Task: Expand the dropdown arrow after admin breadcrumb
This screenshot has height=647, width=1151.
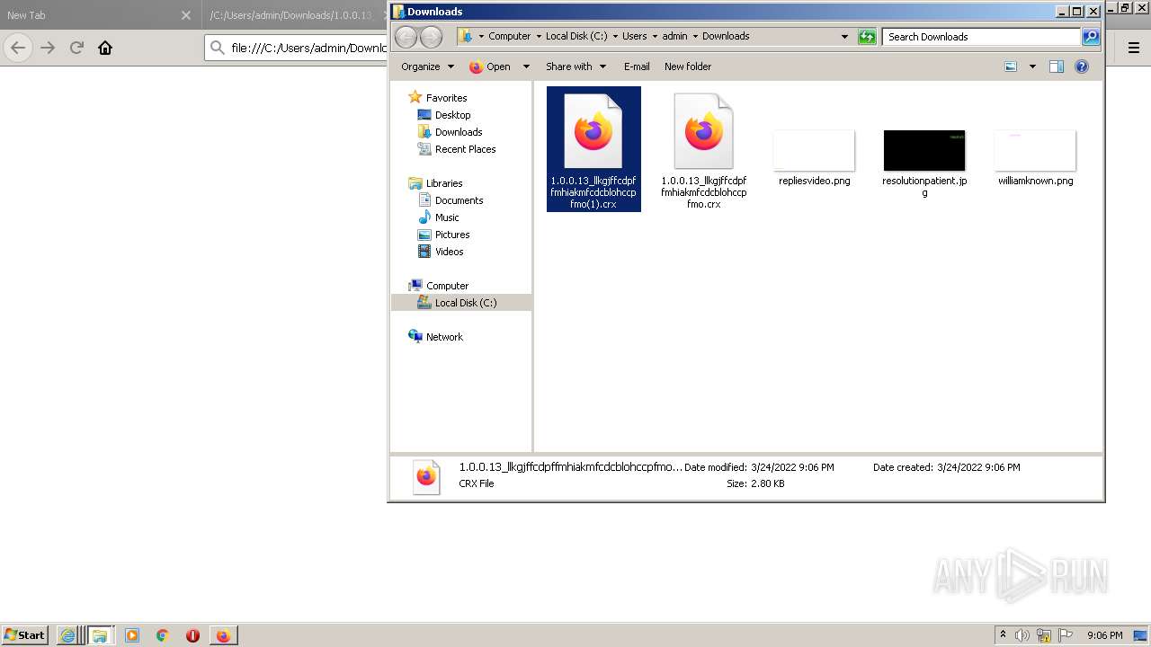Action: (x=695, y=36)
